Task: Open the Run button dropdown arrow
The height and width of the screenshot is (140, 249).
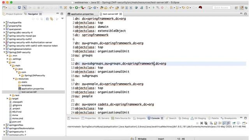Action: [79, 8]
